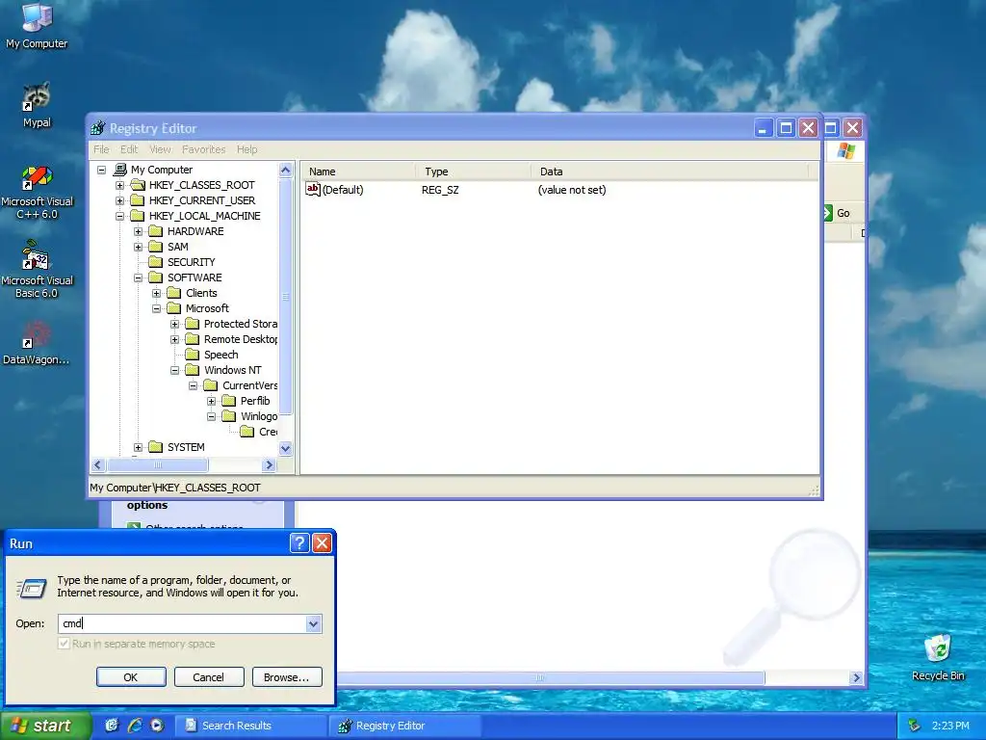Launch Windows Media Player quick launch icon
The image size is (986, 740).
point(157,726)
